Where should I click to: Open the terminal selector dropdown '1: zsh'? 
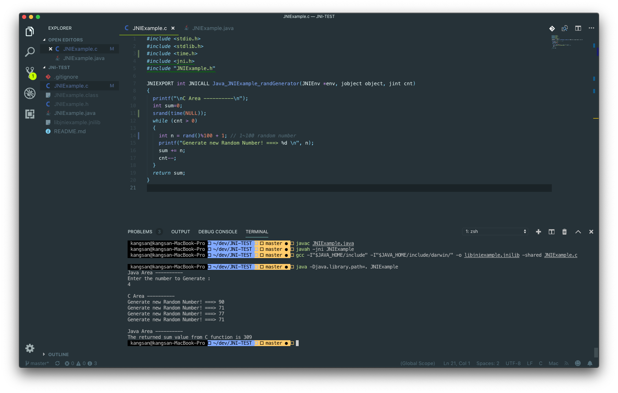(x=496, y=232)
